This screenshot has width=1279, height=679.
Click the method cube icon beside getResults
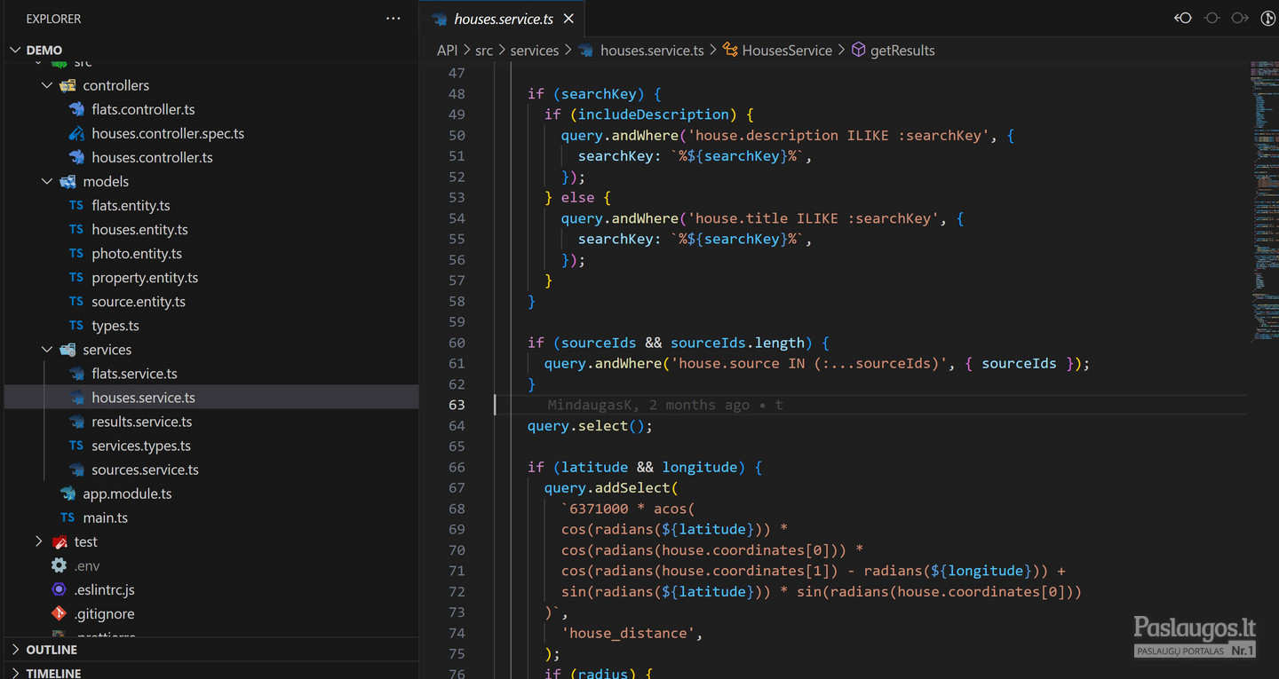click(x=858, y=50)
